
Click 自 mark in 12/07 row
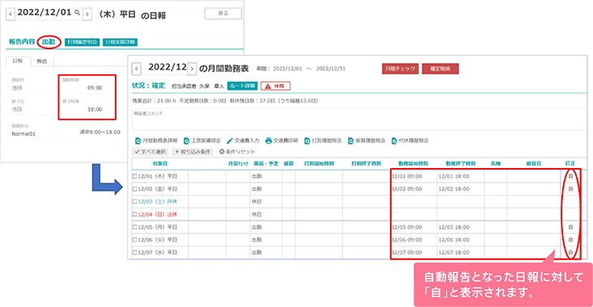click(570, 252)
